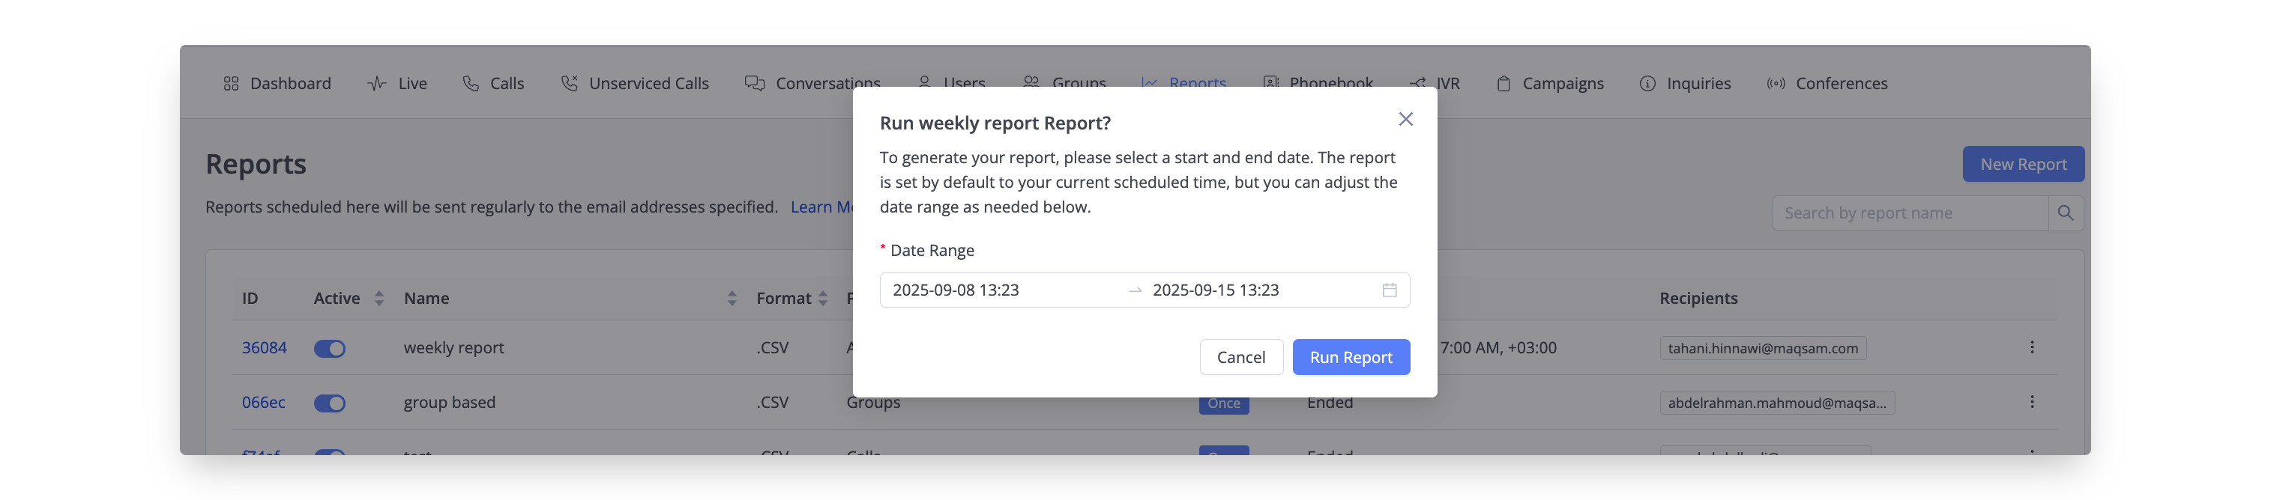The height and width of the screenshot is (500, 2271).
Task: Open the group based row menu
Action: coord(2031,401)
